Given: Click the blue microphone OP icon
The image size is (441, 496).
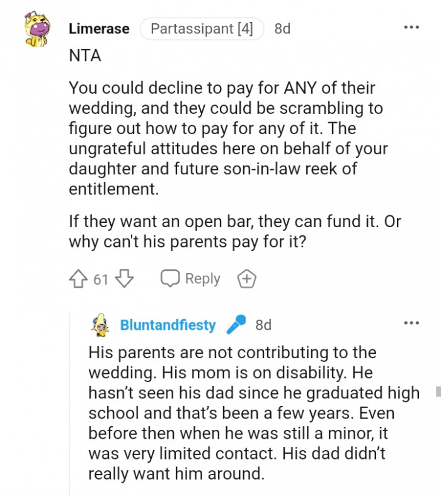Looking at the screenshot, I should (x=236, y=325).
